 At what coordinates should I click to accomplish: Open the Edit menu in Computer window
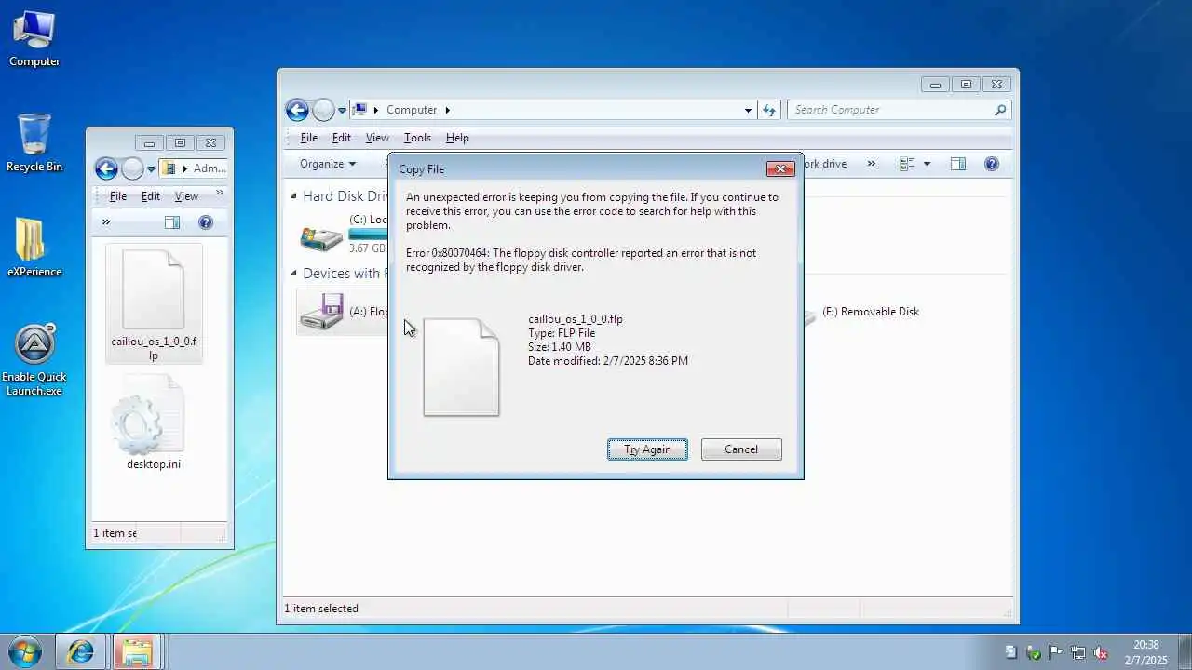(x=342, y=138)
